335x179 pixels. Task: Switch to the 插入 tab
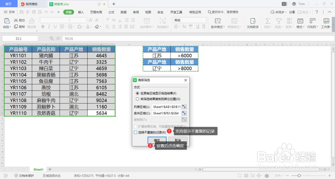pos(81,12)
